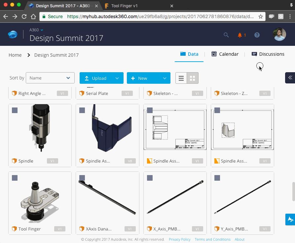
Task: Open the Sort by Name dropdown
Action: point(50,78)
